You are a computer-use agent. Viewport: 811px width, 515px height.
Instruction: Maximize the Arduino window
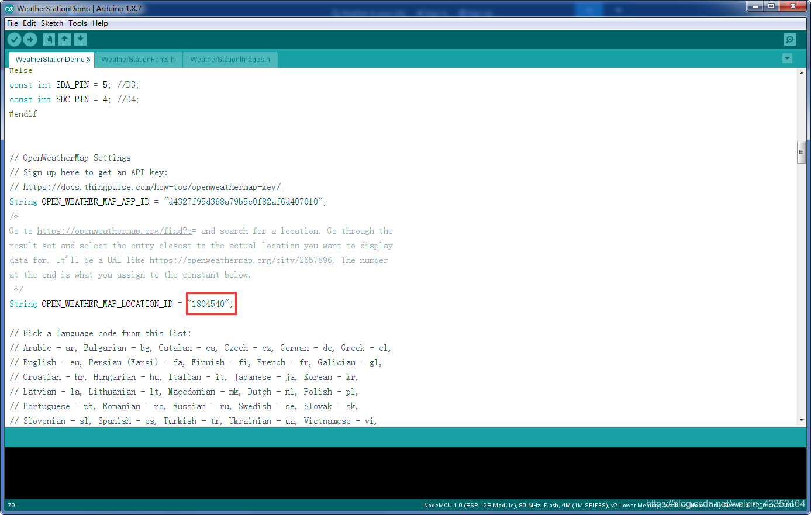[x=771, y=6]
